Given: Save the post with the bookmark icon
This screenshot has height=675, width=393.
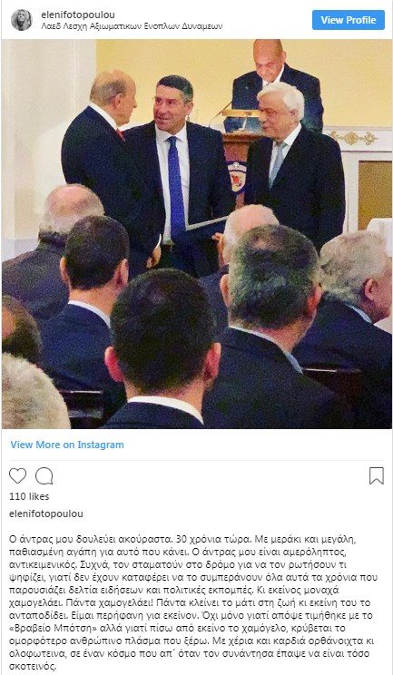Looking at the screenshot, I should click(377, 476).
